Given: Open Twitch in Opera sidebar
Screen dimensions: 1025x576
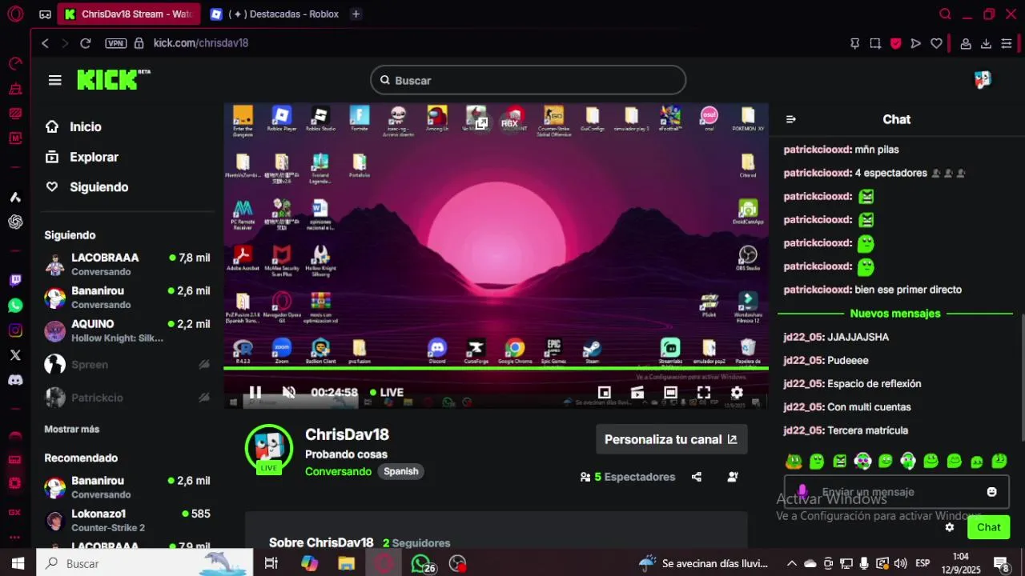Looking at the screenshot, I should [15, 280].
